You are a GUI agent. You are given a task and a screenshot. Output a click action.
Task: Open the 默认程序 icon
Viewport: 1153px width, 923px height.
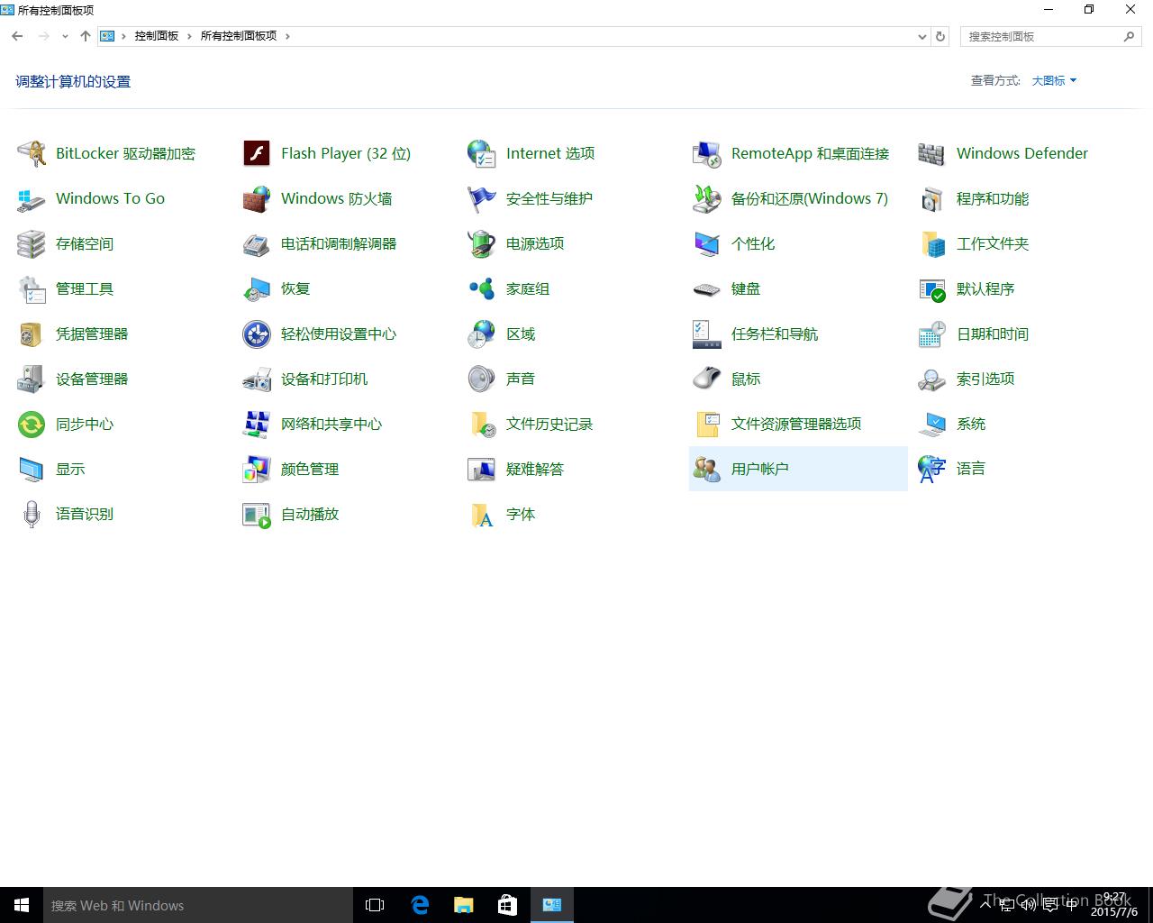[x=932, y=288]
